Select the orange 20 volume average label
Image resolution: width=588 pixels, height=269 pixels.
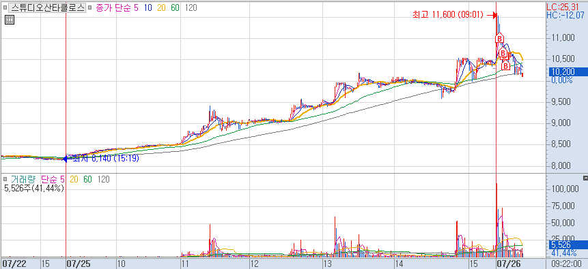tap(74, 180)
